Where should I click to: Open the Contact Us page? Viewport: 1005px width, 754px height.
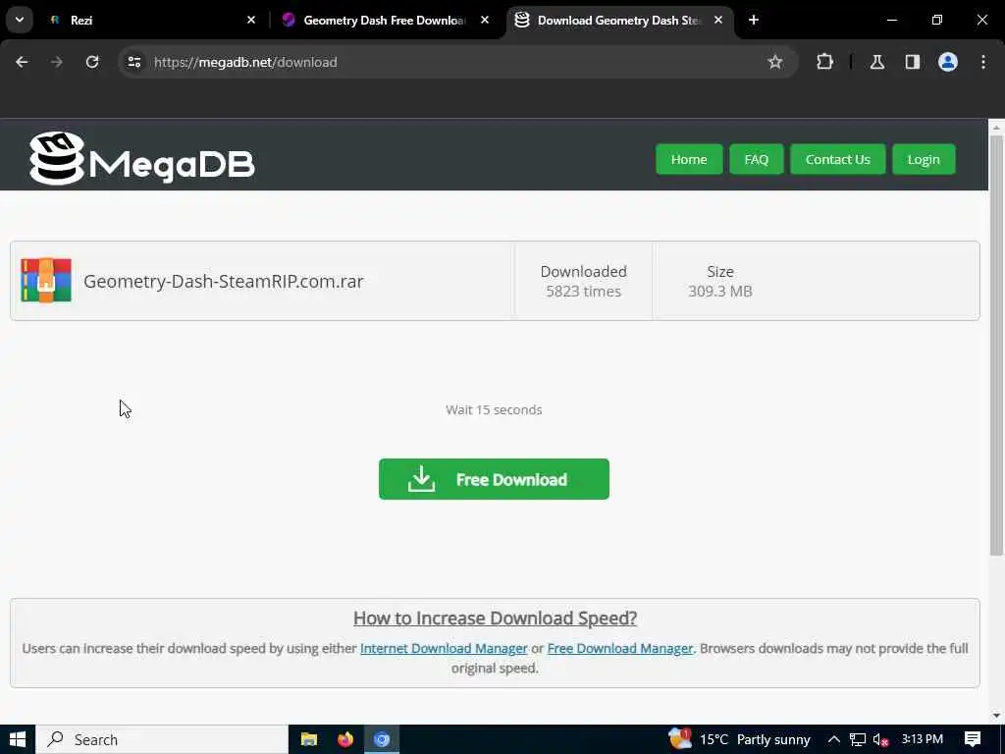pos(838,159)
